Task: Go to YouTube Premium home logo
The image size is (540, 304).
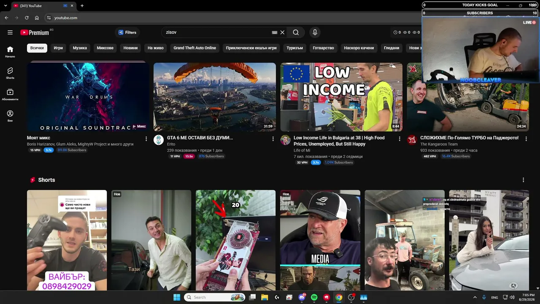Action: tap(35, 33)
